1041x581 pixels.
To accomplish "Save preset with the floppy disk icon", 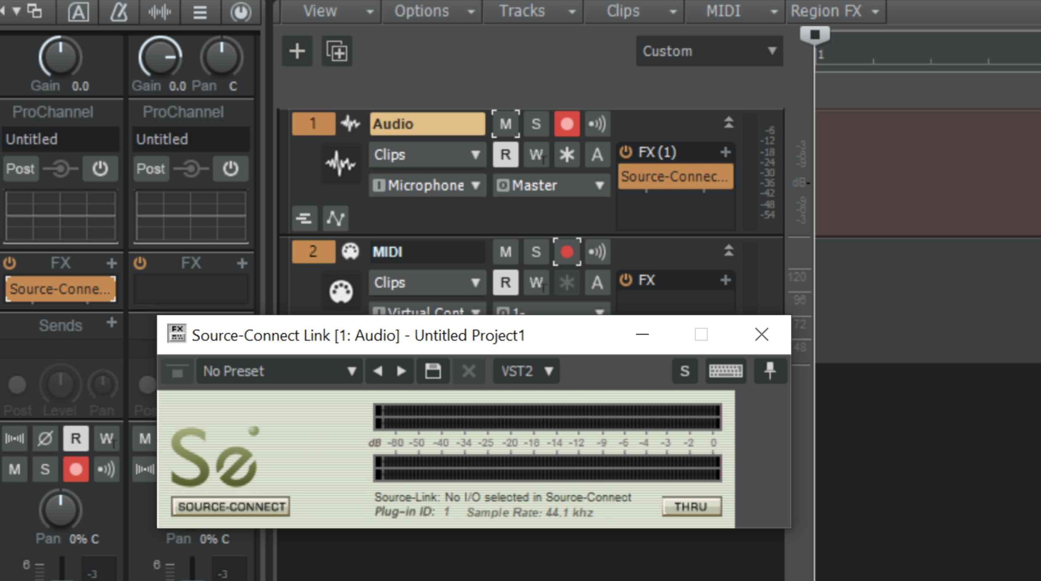I will click(x=433, y=371).
